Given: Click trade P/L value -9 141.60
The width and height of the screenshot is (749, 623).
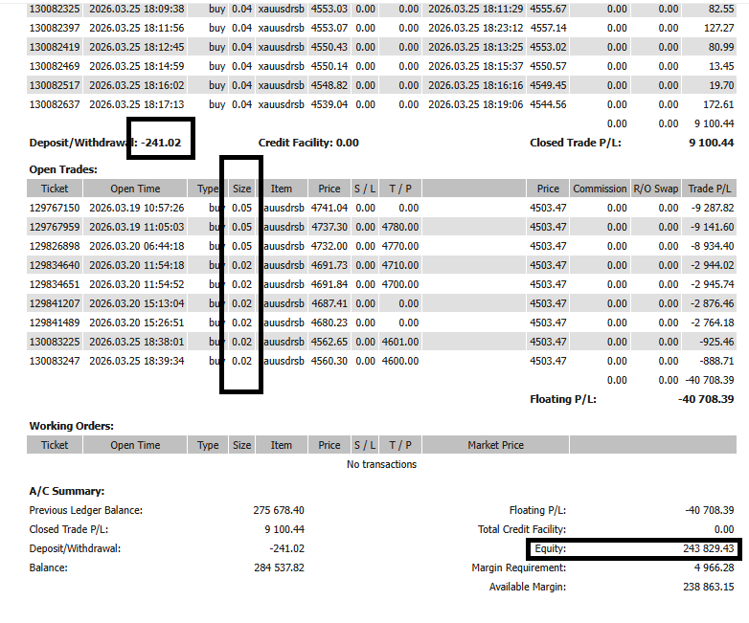Looking at the screenshot, I should click(x=713, y=227).
